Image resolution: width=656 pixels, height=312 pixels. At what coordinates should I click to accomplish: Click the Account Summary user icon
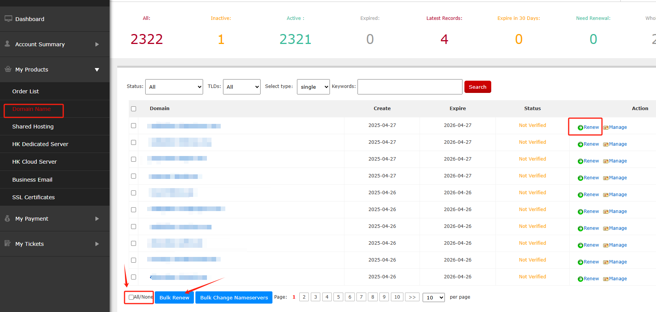(7, 44)
